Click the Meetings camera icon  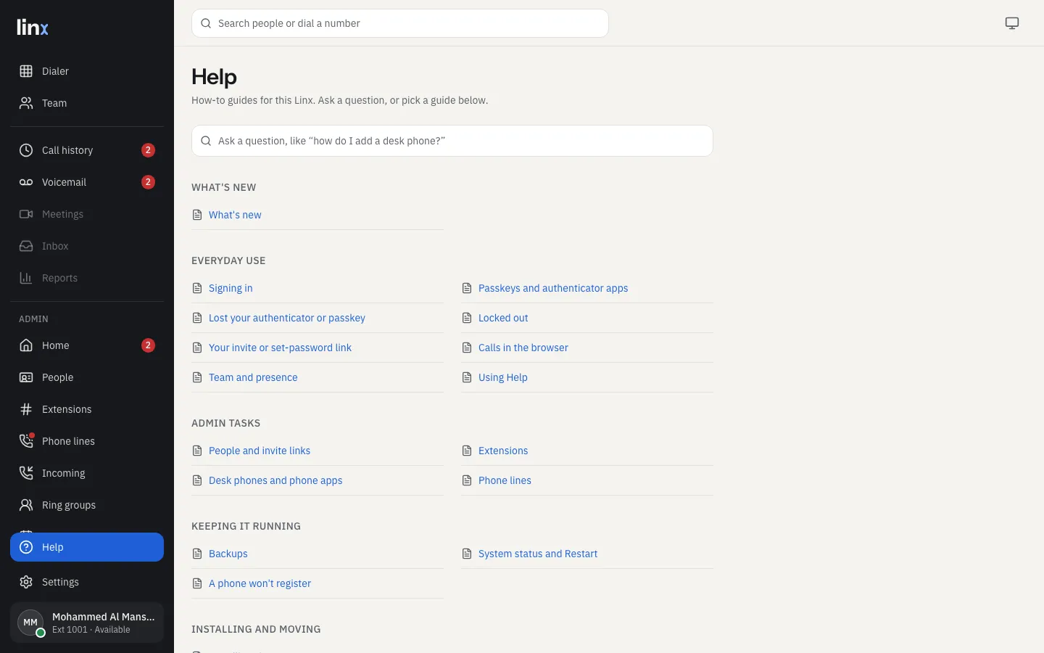26,214
